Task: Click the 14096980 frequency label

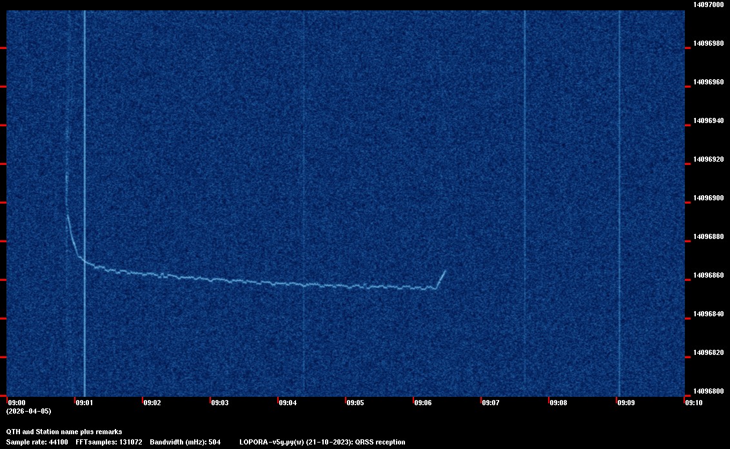Action: [708, 43]
